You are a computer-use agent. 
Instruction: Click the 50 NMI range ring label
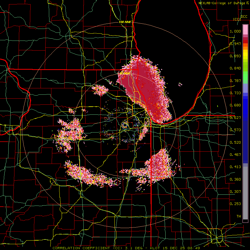pos(124,73)
